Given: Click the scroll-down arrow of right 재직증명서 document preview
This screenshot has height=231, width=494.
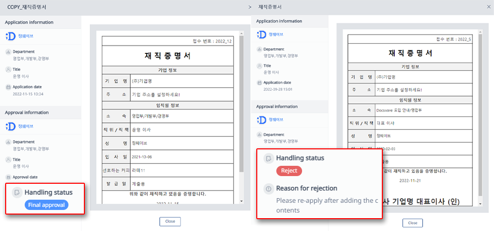Looking at the screenshot, I should 480,204.
